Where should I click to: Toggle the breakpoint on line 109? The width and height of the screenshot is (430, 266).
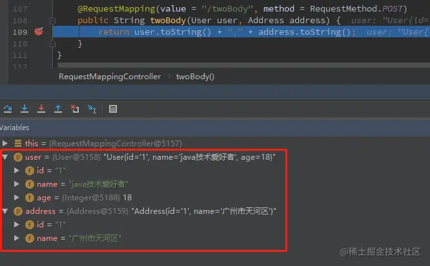(x=39, y=32)
